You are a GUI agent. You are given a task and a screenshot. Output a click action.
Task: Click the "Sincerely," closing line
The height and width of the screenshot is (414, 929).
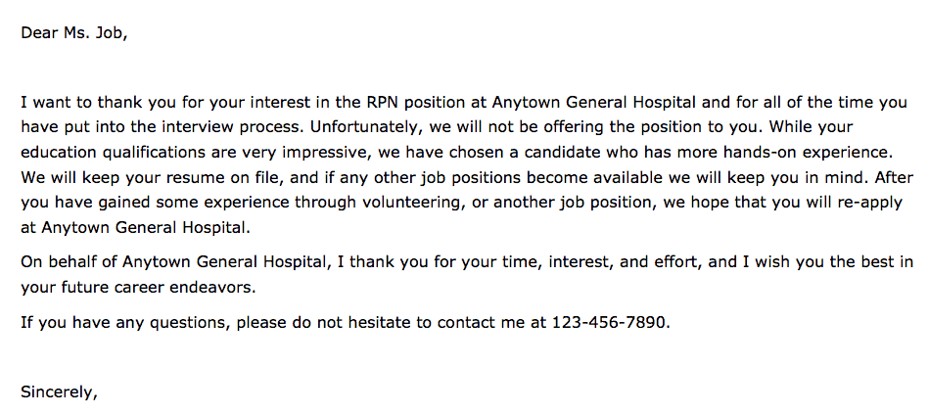[x=59, y=392]
